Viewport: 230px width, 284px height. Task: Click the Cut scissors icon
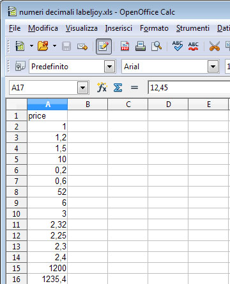(x=215, y=46)
